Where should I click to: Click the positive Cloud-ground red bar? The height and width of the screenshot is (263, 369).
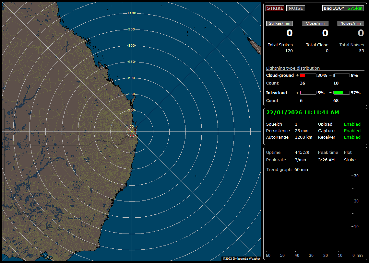[308, 75]
